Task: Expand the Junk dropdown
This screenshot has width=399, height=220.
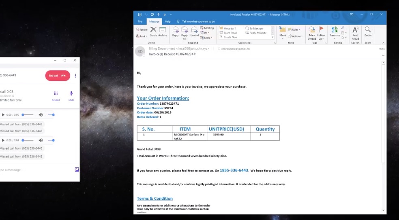Action: [141, 36]
